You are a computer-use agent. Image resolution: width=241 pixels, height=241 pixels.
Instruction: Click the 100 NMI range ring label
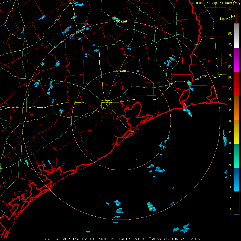(121, 21)
